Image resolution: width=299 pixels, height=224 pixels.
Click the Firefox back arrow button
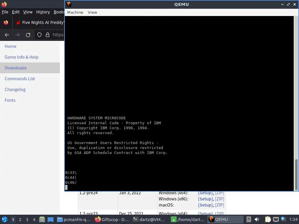[x=7, y=35]
